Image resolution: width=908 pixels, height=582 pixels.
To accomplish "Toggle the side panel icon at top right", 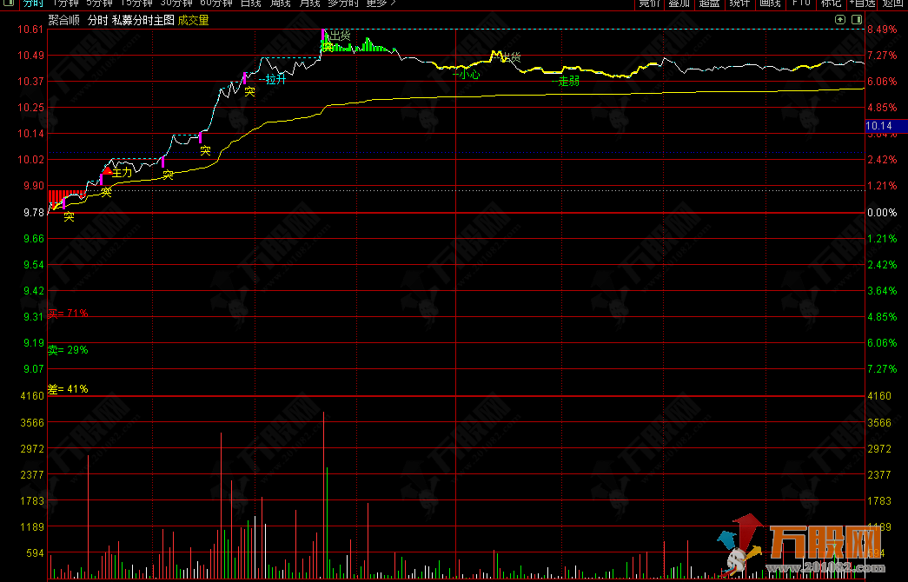I will (x=857, y=19).
